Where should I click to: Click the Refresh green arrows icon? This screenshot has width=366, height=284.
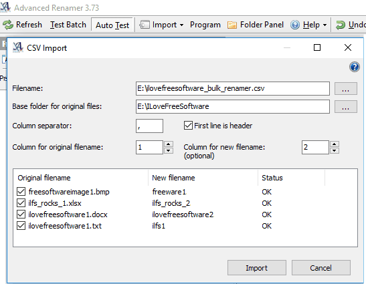click(x=8, y=25)
